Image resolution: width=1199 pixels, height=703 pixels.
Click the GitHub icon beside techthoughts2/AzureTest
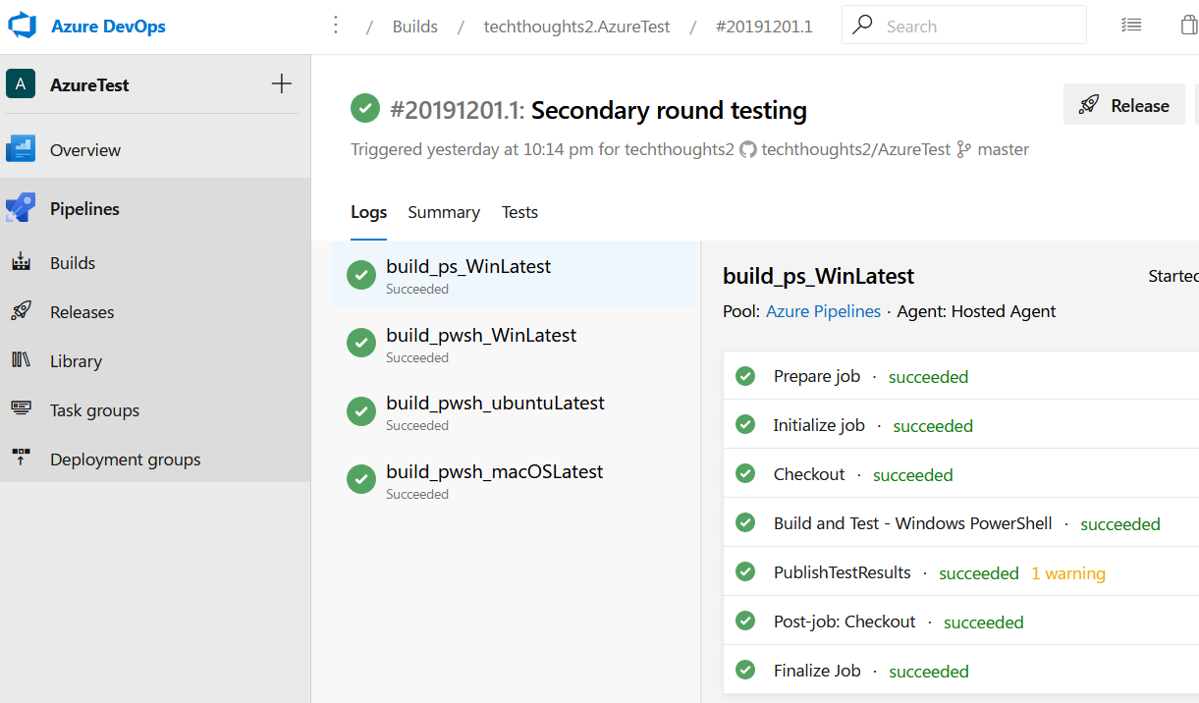[x=748, y=149]
